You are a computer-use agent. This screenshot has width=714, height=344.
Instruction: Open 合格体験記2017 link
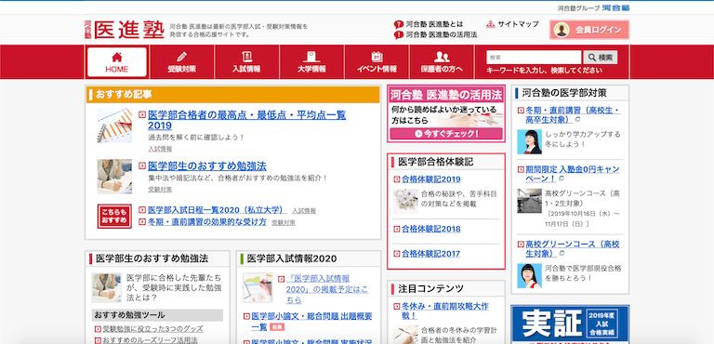430,254
